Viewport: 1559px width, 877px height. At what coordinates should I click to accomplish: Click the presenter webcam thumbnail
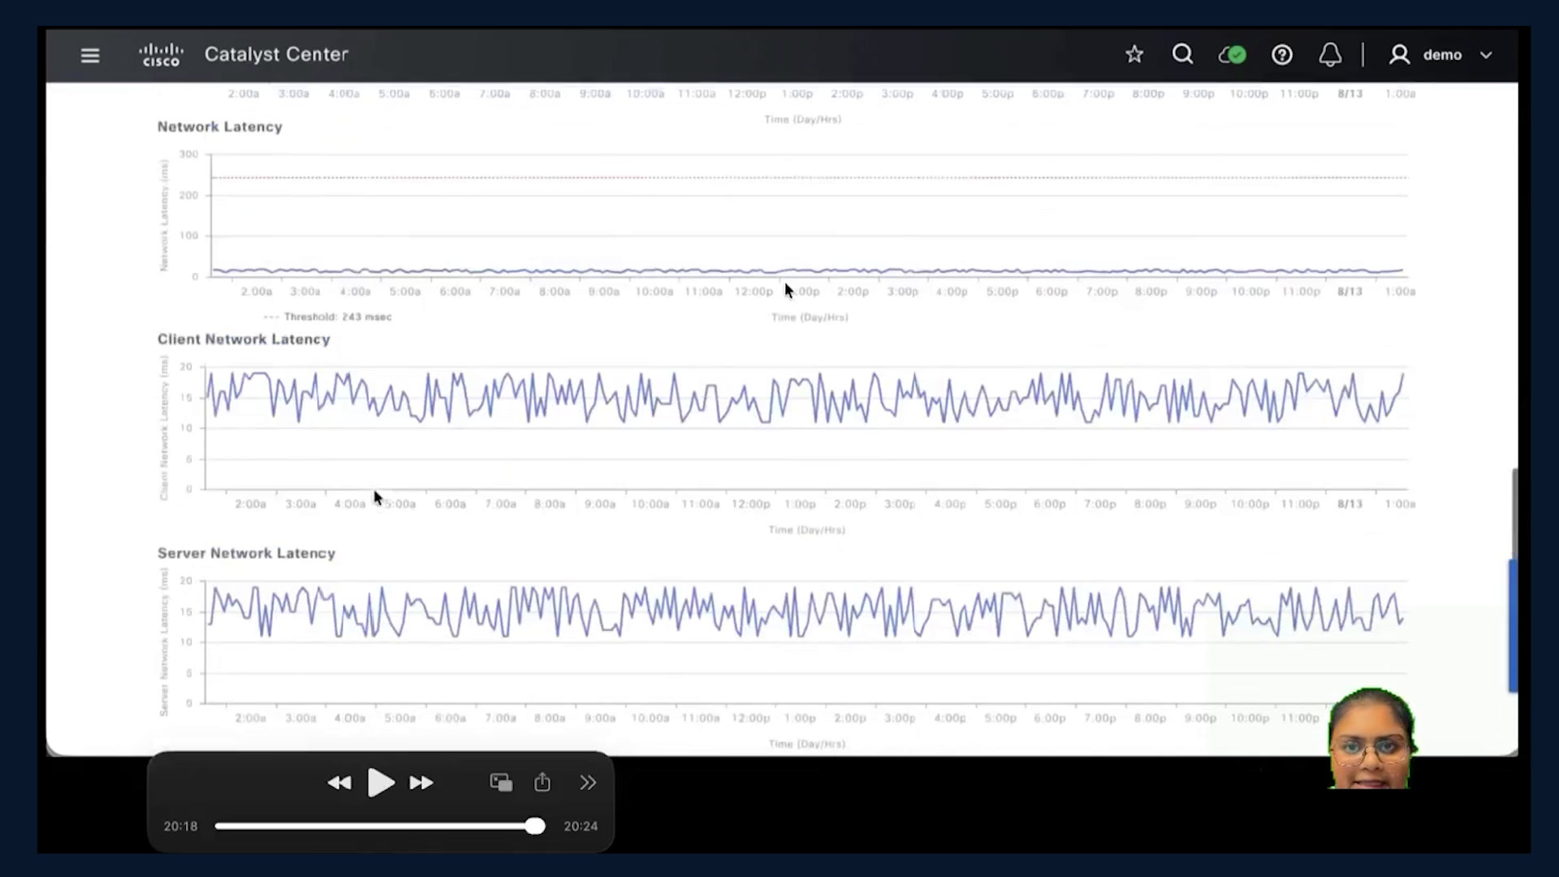tap(1372, 738)
